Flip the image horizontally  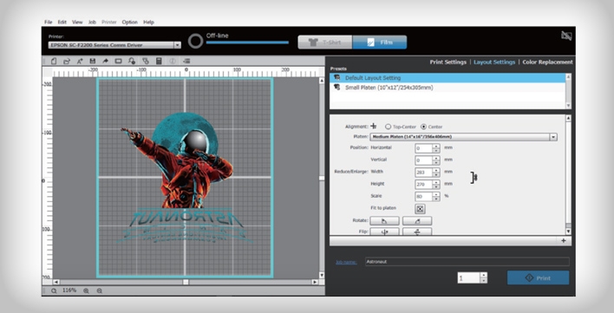pos(384,231)
